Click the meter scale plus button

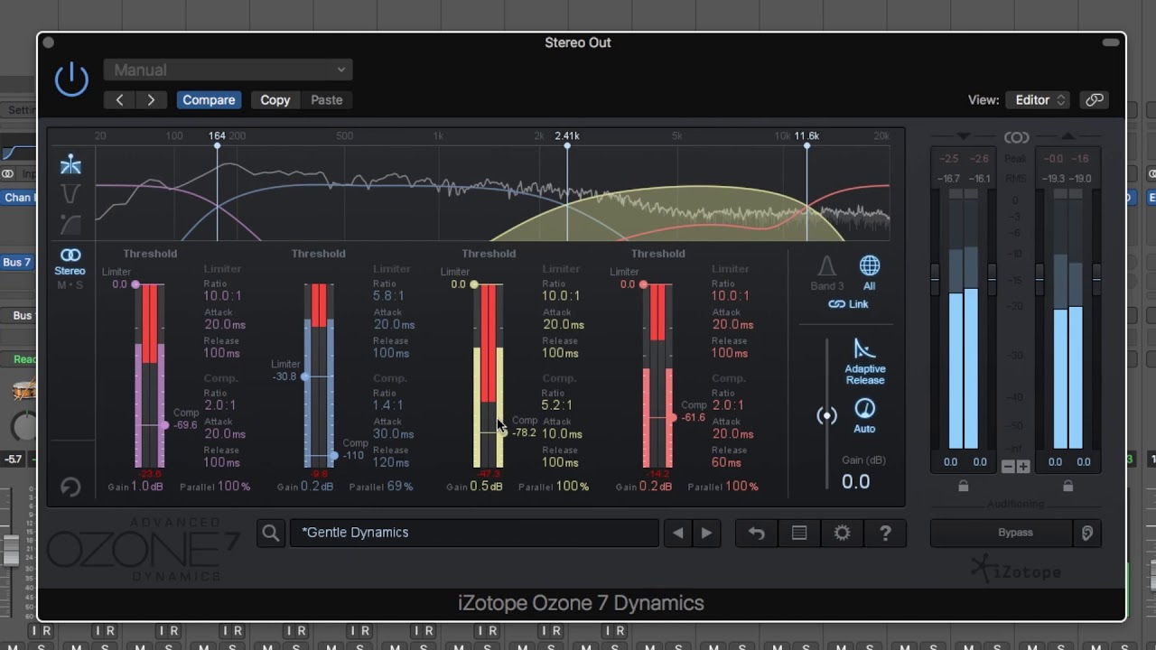[1023, 467]
